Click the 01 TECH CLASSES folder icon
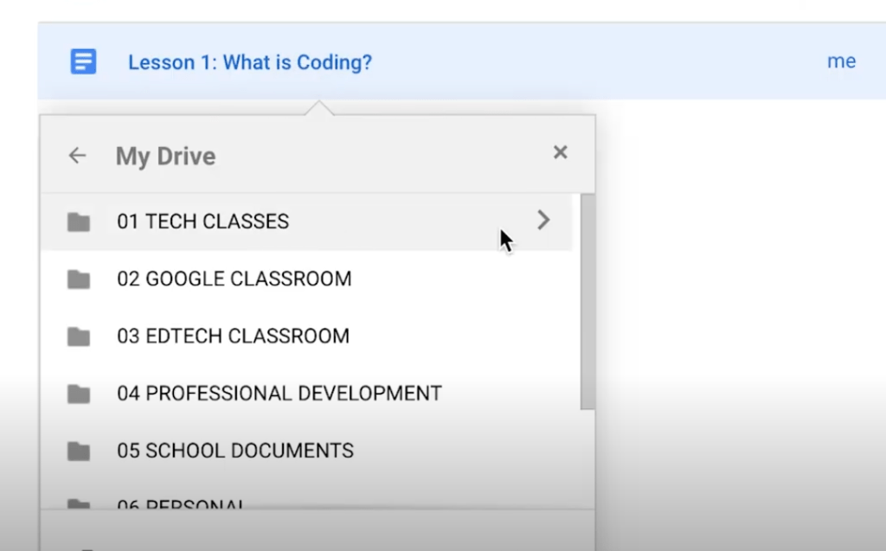Screen dimensions: 886x551 coord(79,222)
